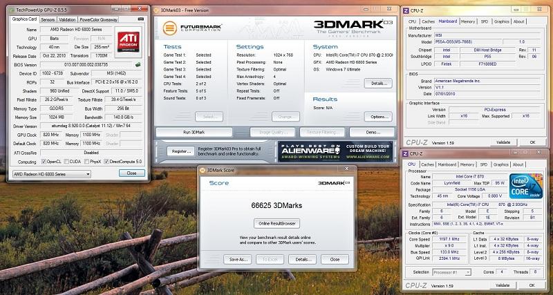
Task: Click the ATI Radeon logo in GPU-Z
Action: click(x=129, y=42)
